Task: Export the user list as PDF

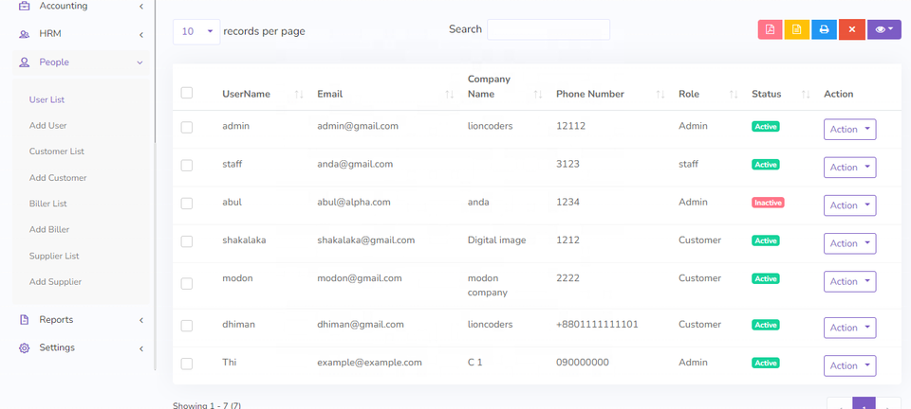Action: tap(770, 29)
